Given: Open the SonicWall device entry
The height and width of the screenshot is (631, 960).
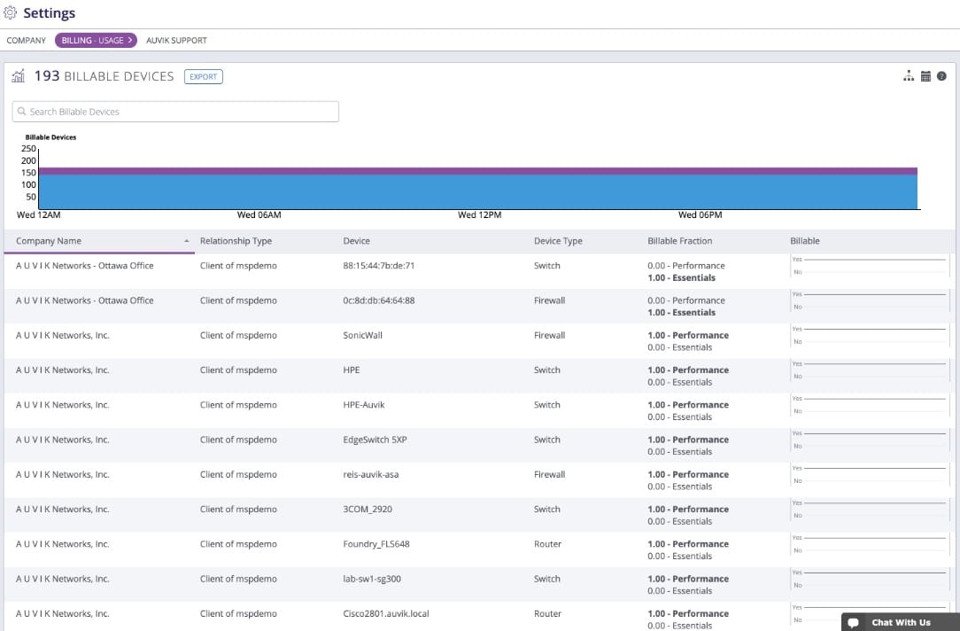Looking at the screenshot, I should click(362, 335).
